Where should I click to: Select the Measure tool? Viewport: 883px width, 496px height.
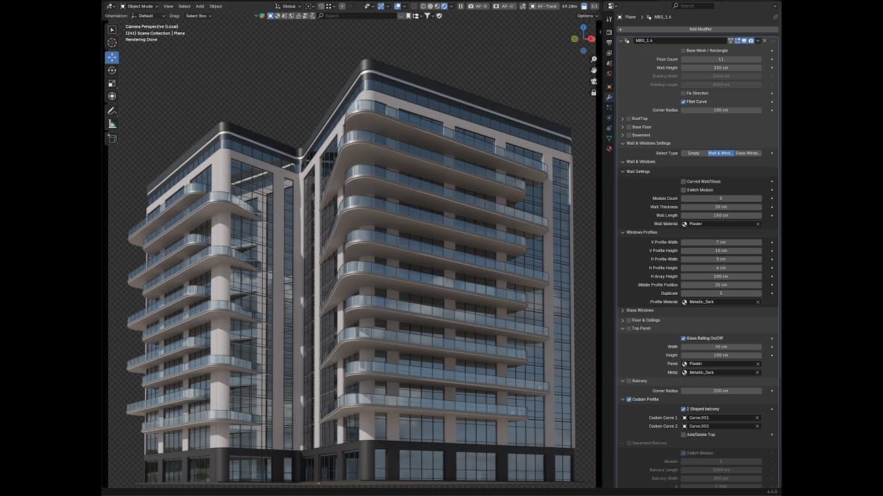click(x=112, y=124)
